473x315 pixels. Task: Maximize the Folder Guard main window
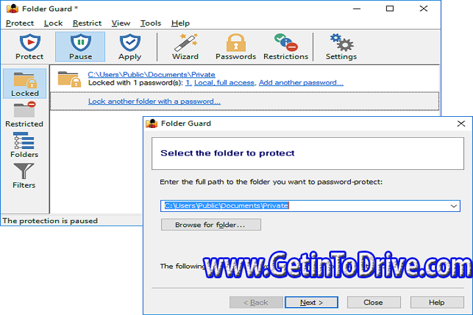[x=390, y=9]
